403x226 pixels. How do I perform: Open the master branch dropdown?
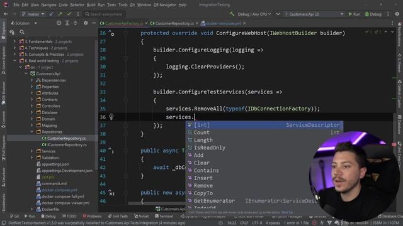coord(33,14)
